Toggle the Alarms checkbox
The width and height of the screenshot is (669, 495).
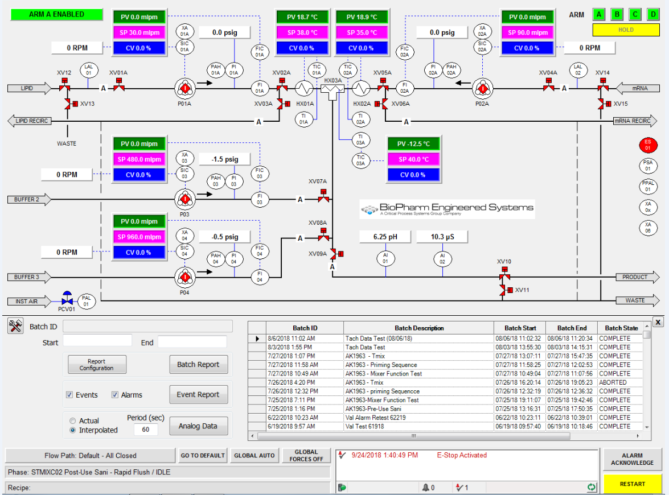coord(115,395)
